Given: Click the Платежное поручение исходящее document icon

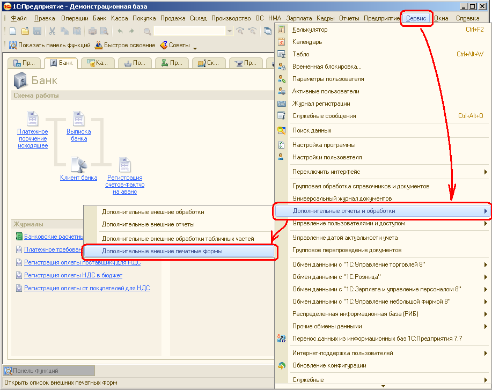Looking at the screenshot, I should [32, 119].
